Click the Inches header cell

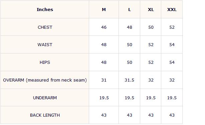(x=45, y=10)
